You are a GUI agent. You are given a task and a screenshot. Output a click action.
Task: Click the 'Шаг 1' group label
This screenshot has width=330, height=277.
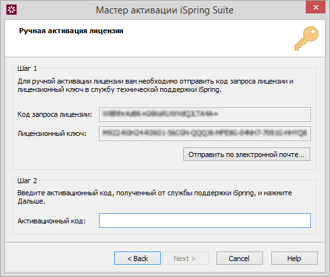27,68
